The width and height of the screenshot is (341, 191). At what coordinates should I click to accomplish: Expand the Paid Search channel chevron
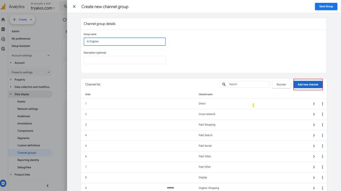314,135
